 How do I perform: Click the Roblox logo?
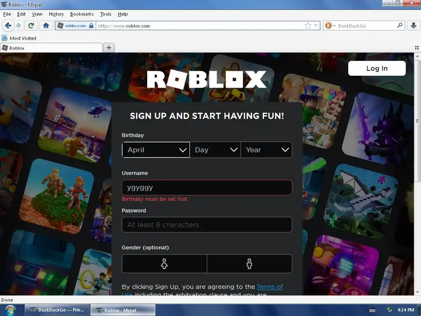click(206, 79)
